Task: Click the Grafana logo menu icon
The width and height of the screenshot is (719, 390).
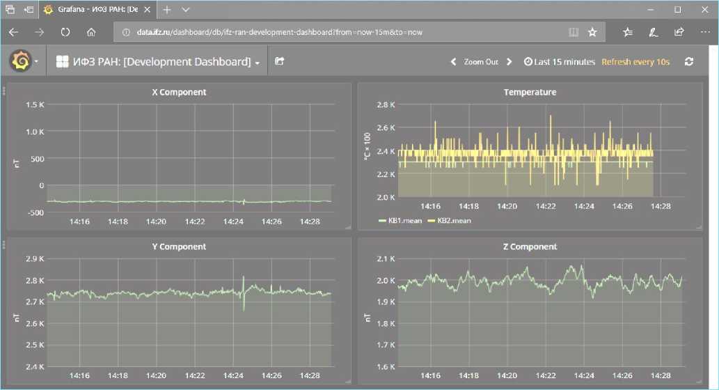Action: 20,62
